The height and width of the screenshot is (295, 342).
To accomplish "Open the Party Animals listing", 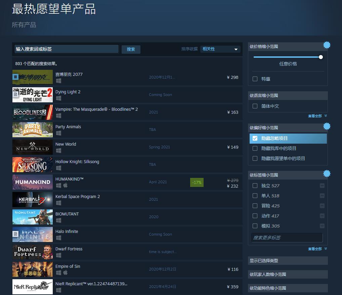I will [x=127, y=130].
